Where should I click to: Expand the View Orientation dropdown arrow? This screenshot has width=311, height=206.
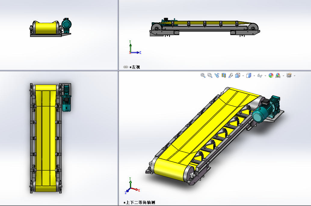pos(243,76)
